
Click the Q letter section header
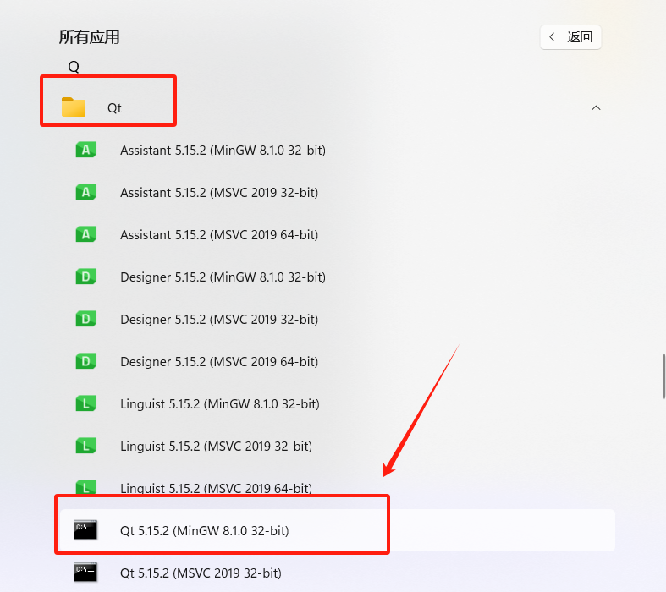[74, 67]
